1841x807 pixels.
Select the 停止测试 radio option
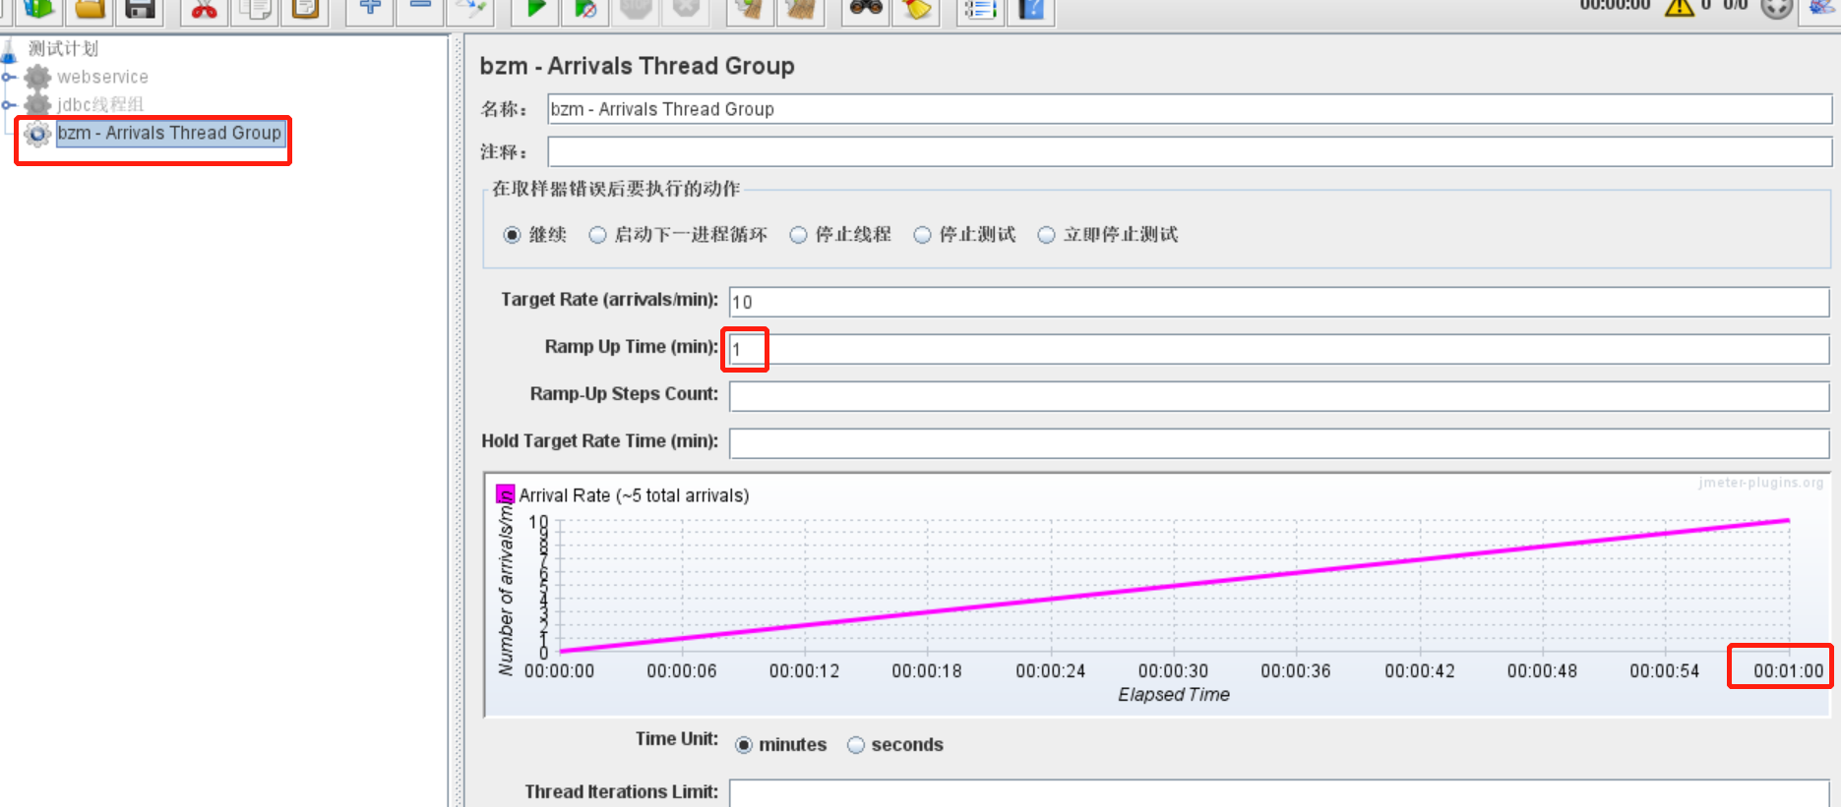922,235
